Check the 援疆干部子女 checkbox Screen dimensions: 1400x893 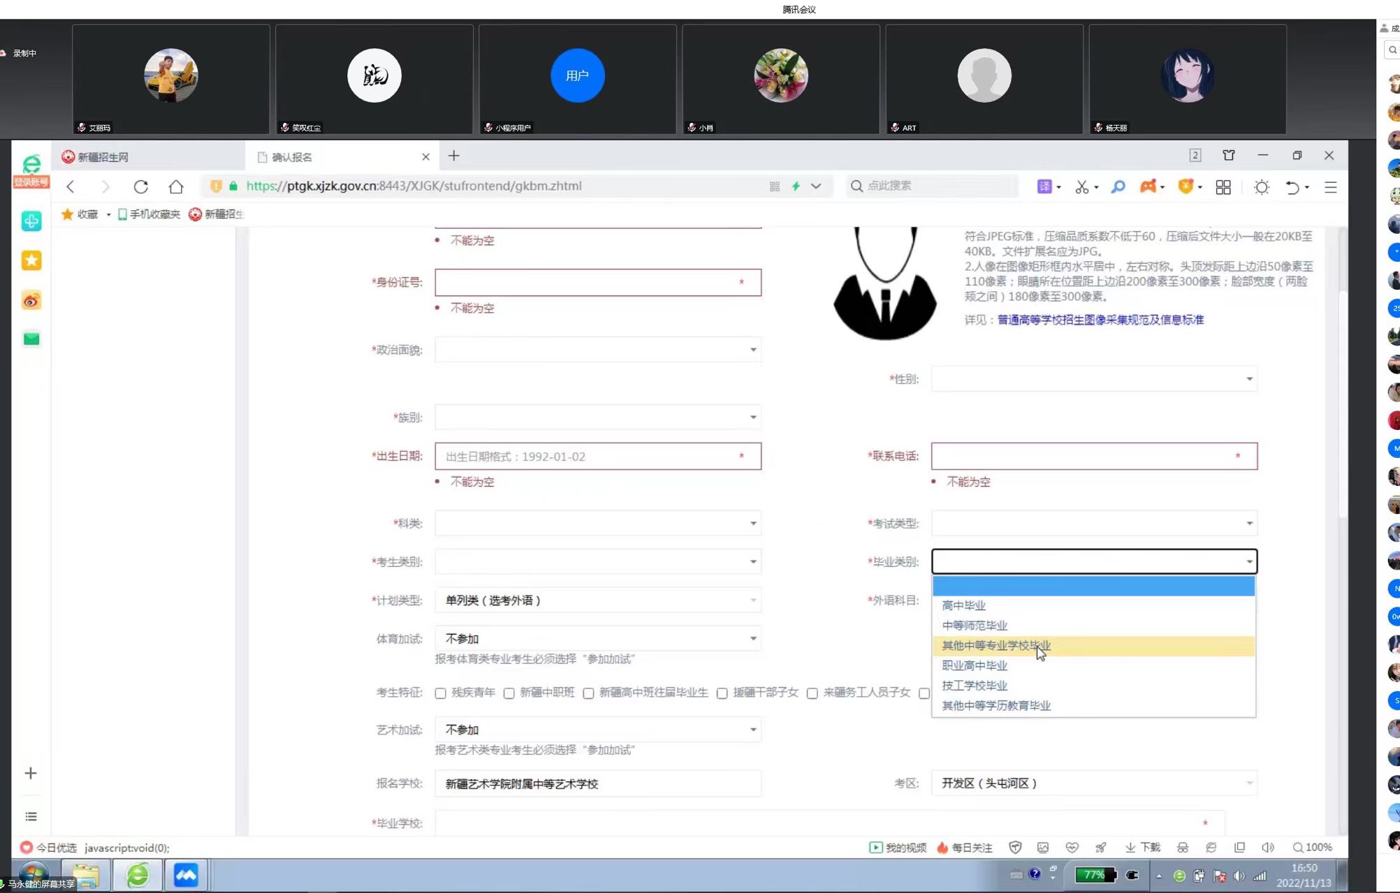click(722, 693)
